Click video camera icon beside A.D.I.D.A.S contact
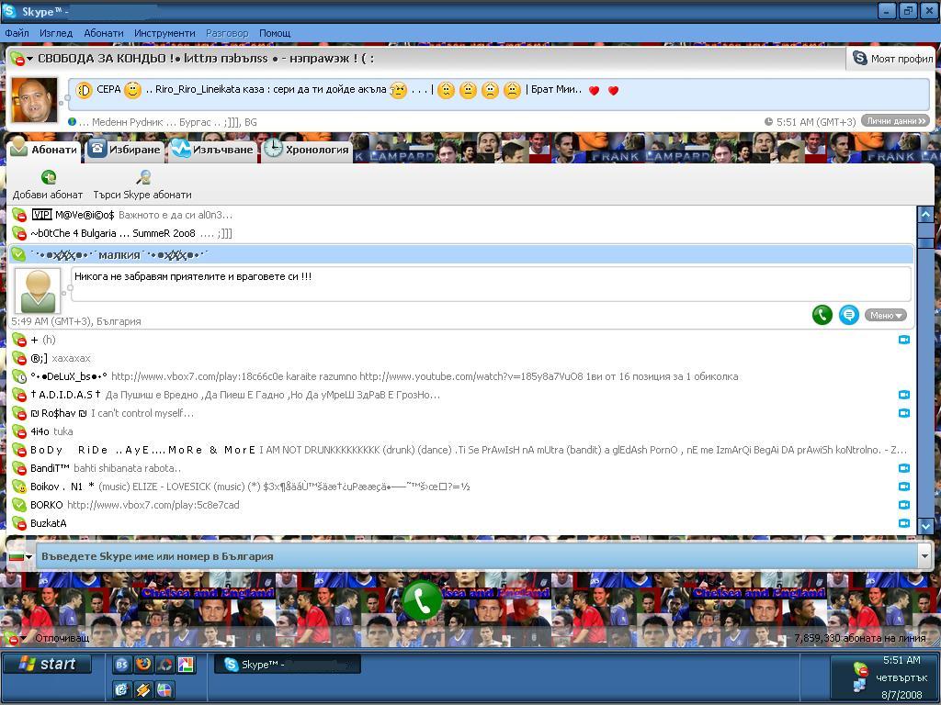 pyautogui.click(x=904, y=395)
